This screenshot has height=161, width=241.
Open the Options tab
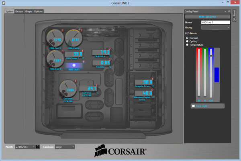pyautogui.click(x=38, y=11)
